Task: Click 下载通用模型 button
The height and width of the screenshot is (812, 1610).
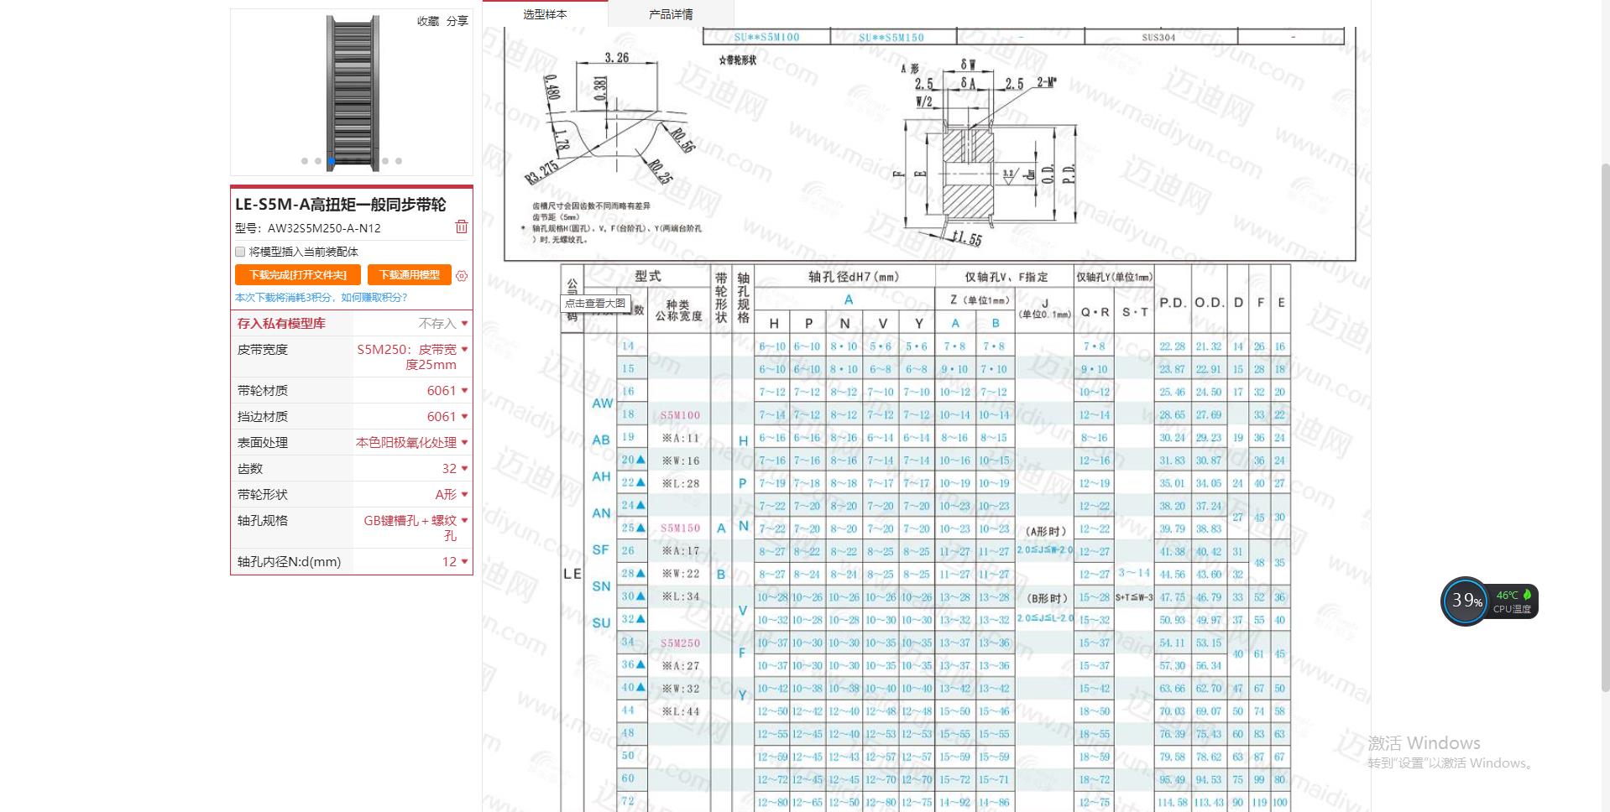Action: pos(410,275)
